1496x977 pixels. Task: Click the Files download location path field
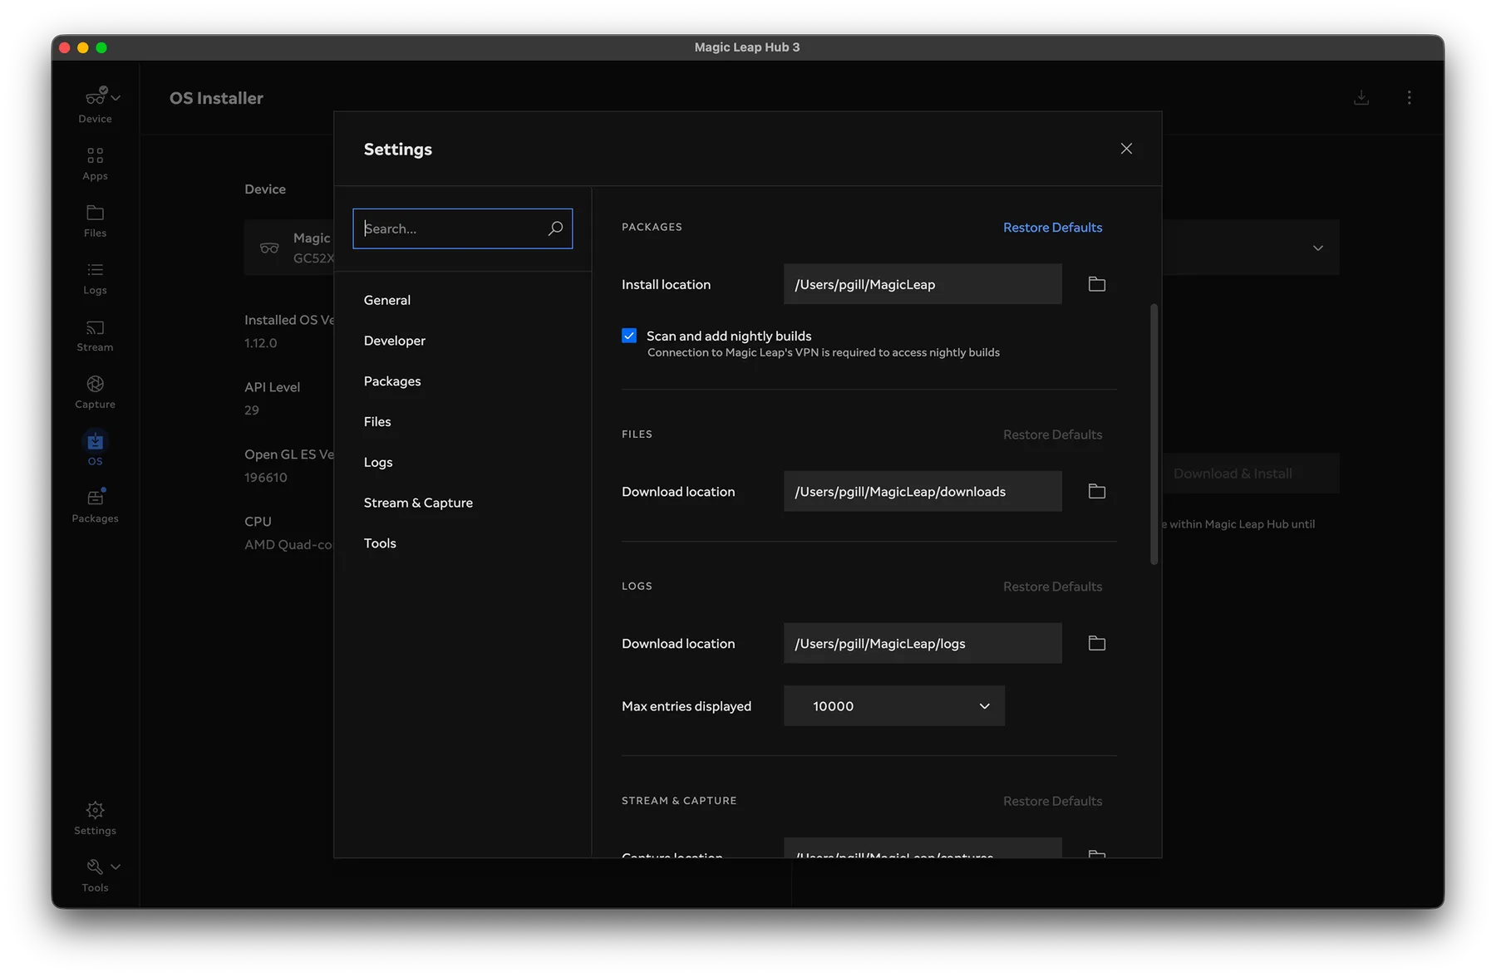[923, 492]
